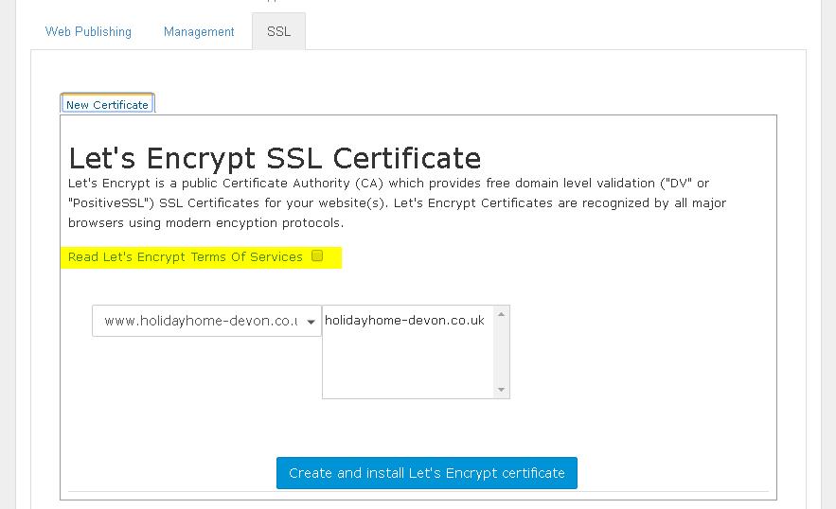Select holidayhome-devon.co.uk in the list box
This screenshot has width=836, height=509.
[404, 321]
